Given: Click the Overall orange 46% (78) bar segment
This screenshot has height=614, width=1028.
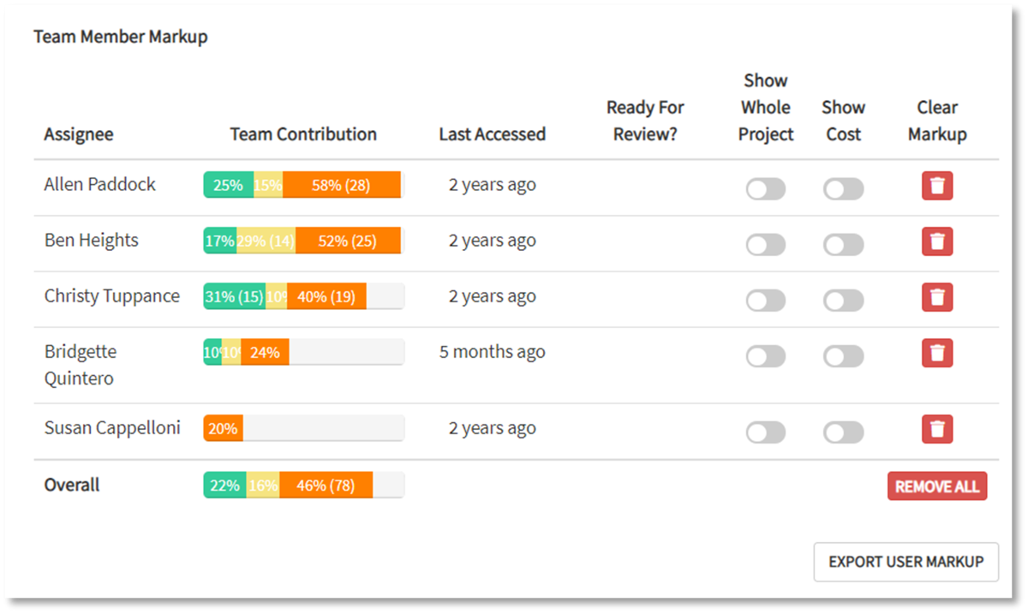Looking at the screenshot, I should click(x=326, y=486).
